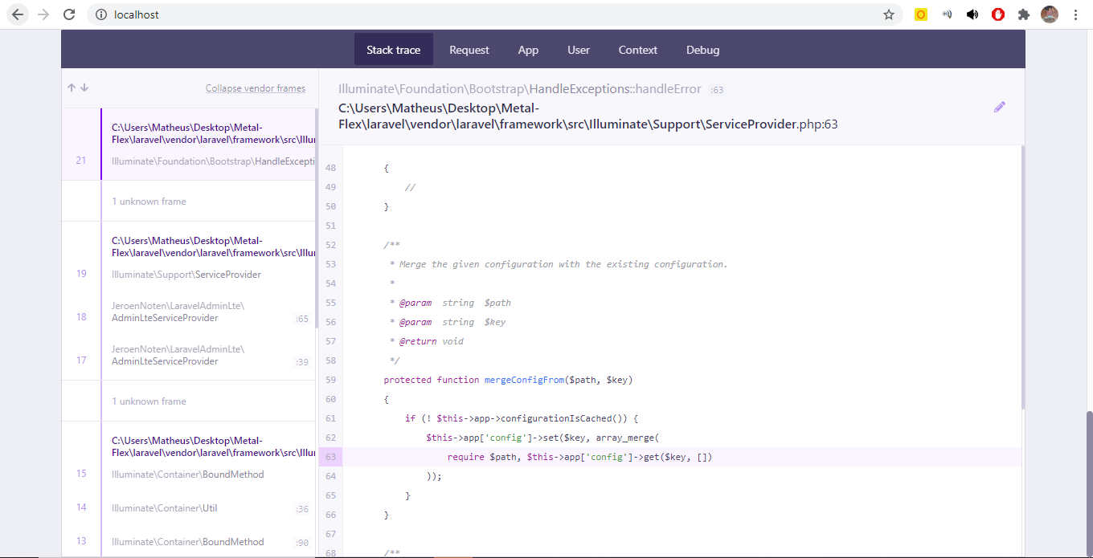Image resolution: width=1093 pixels, height=558 pixels.
Task: Expand the second "1 unknown frame" row
Action: tap(149, 401)
